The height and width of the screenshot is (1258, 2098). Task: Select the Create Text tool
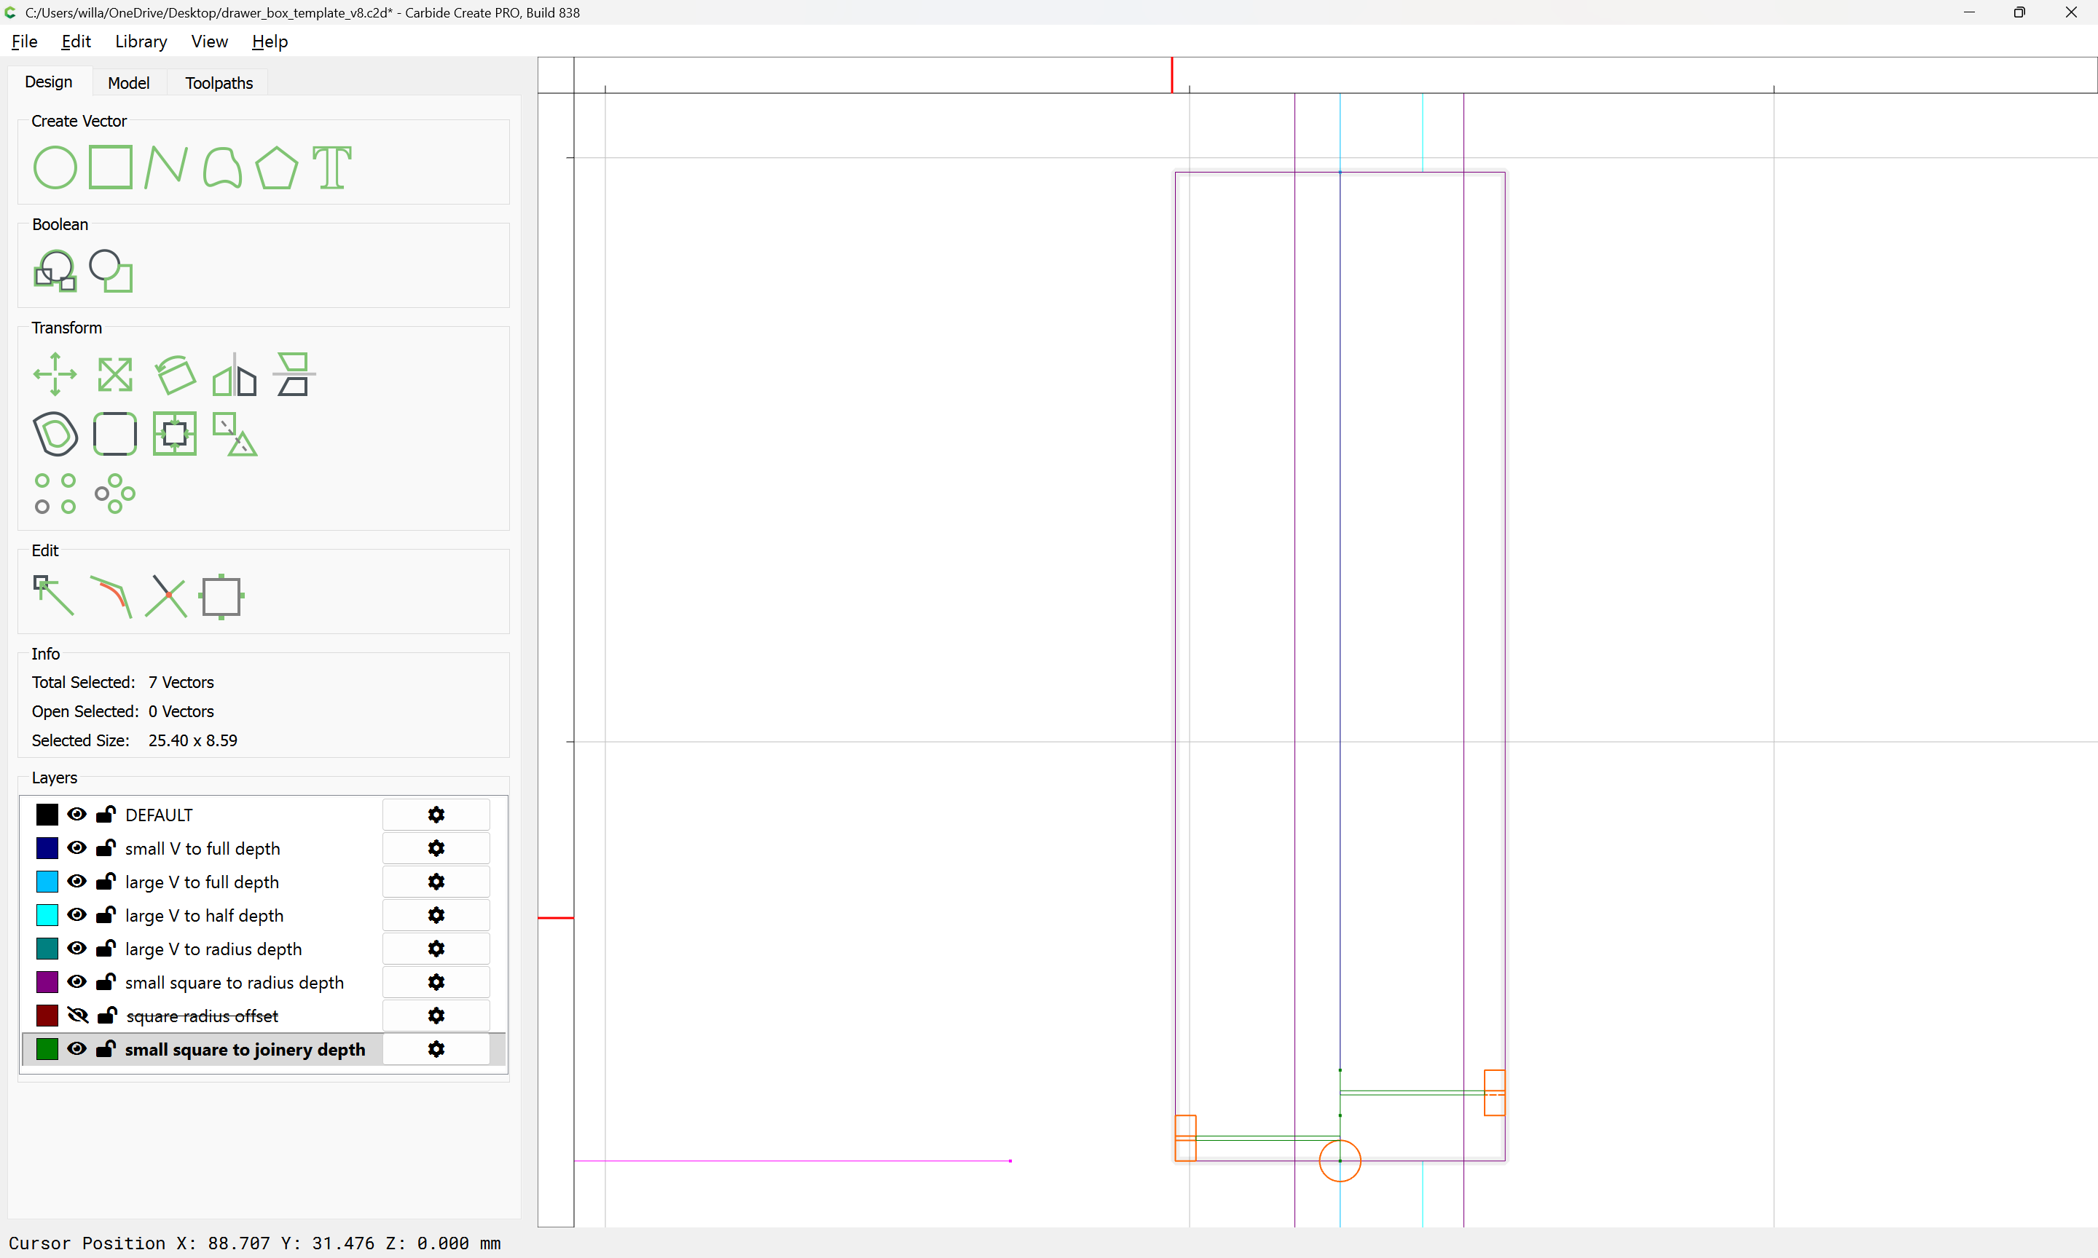[x=331, y=167]
